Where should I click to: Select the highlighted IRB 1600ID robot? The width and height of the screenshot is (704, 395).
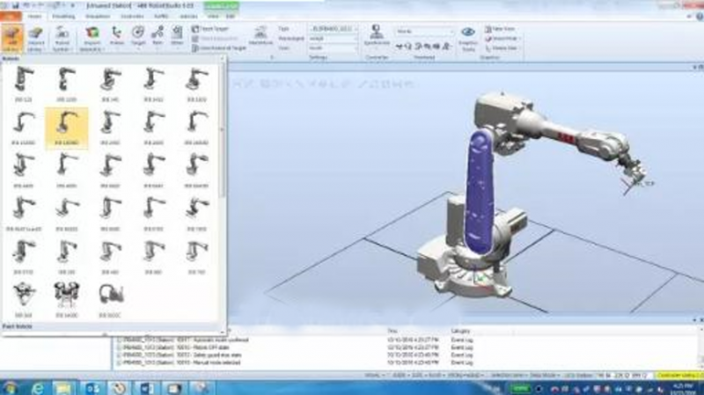[67, 127]
